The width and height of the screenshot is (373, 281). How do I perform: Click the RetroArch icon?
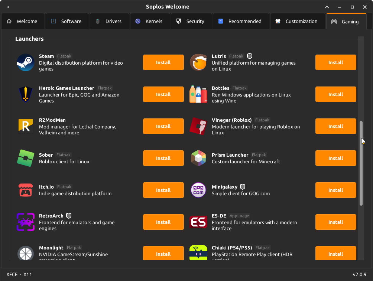click(26, 222)
